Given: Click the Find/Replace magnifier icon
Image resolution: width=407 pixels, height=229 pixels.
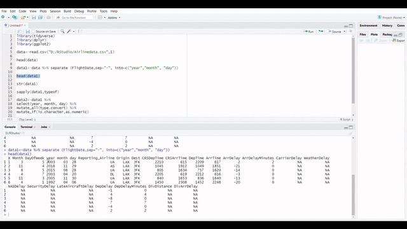Looking at the screenshot, I should (62, 31).
